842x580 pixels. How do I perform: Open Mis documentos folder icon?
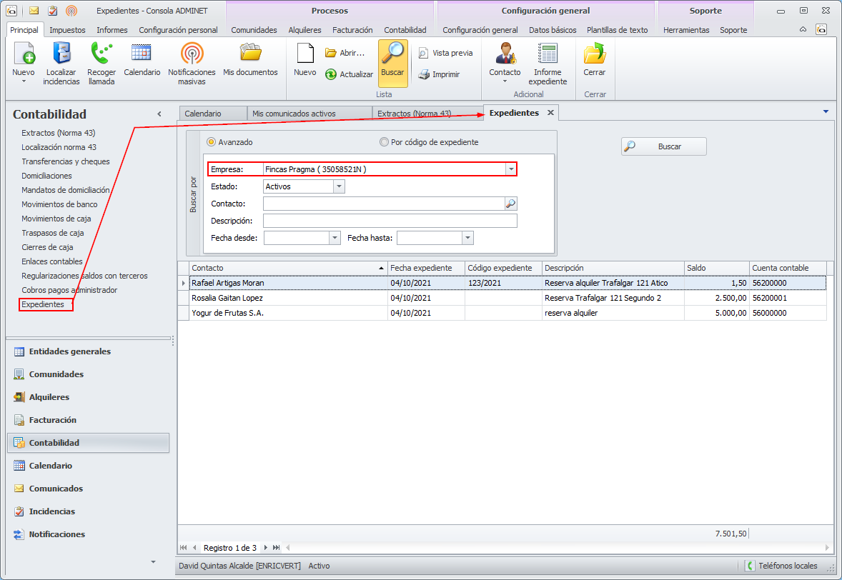[250, 54]
